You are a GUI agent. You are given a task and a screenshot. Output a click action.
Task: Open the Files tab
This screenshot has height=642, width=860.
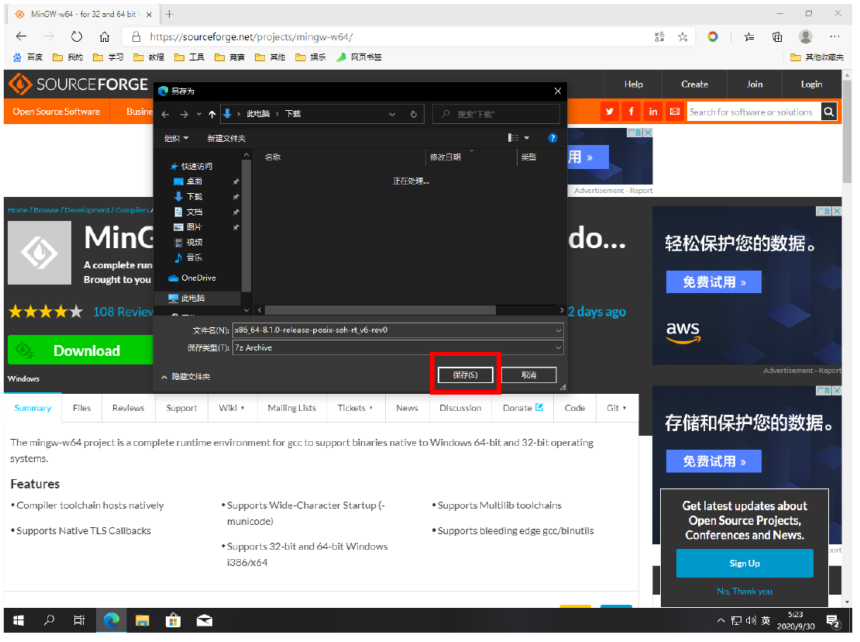click(x=81, y=408)
